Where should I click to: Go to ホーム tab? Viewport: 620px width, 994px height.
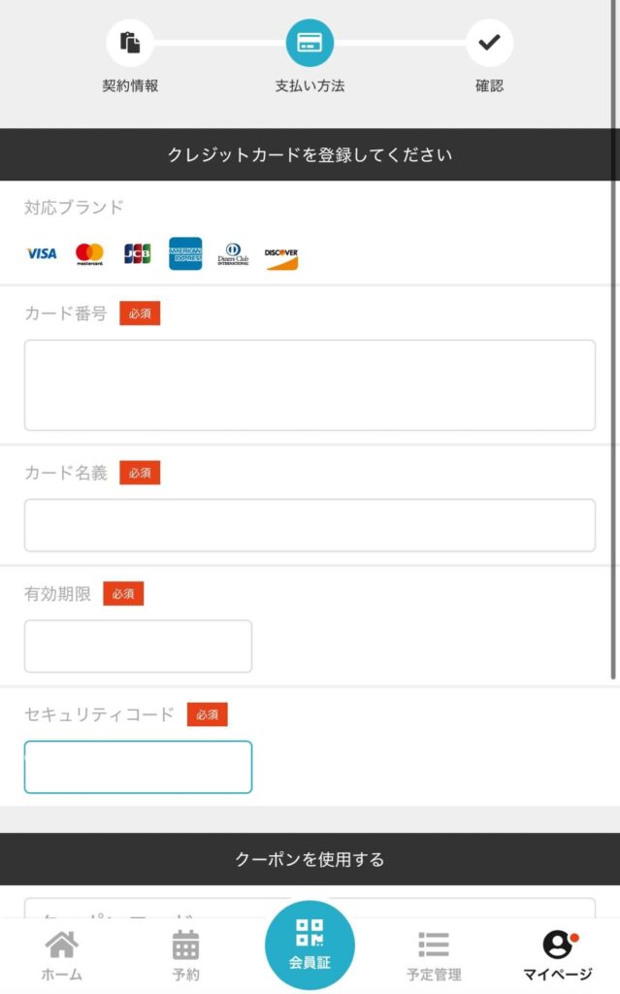pyautogui.click(x=61, y=955)
